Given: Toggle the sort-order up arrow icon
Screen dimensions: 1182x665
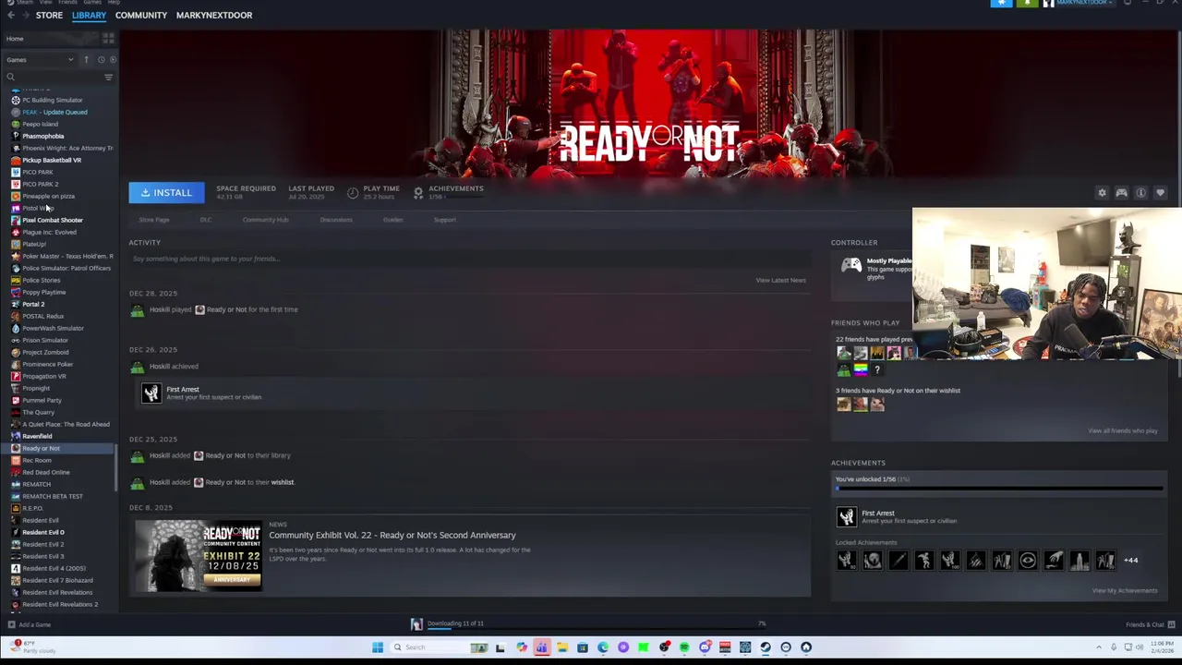Looking at the screenshot, I should click(x=86, y=60).
